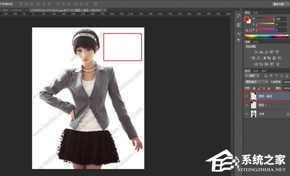Open the layer blend mode dropdown
This screenshot has height=176, width=290.
tap(256, 82)
